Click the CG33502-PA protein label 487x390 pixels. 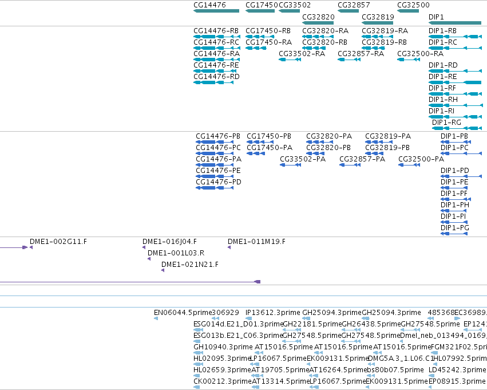pyautogui.click(x=303, y=159)
